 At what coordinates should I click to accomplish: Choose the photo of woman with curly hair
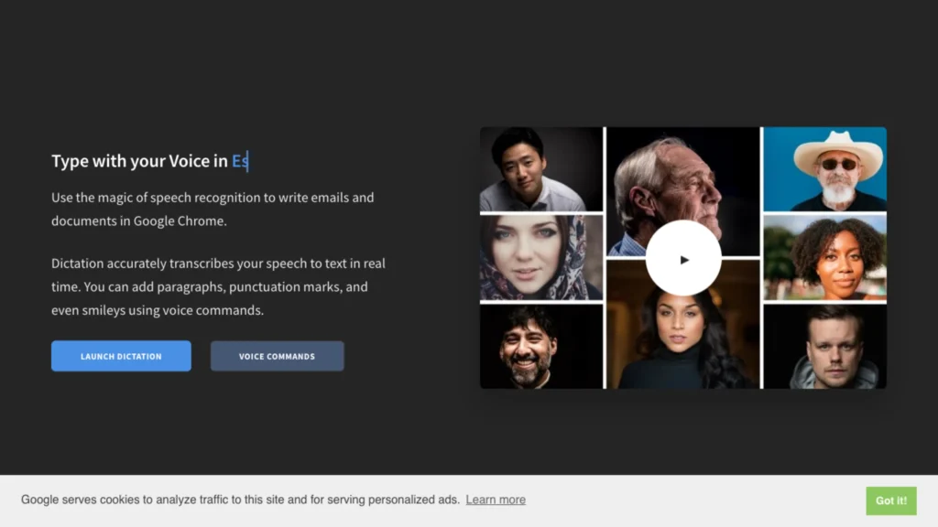point(825,257)
